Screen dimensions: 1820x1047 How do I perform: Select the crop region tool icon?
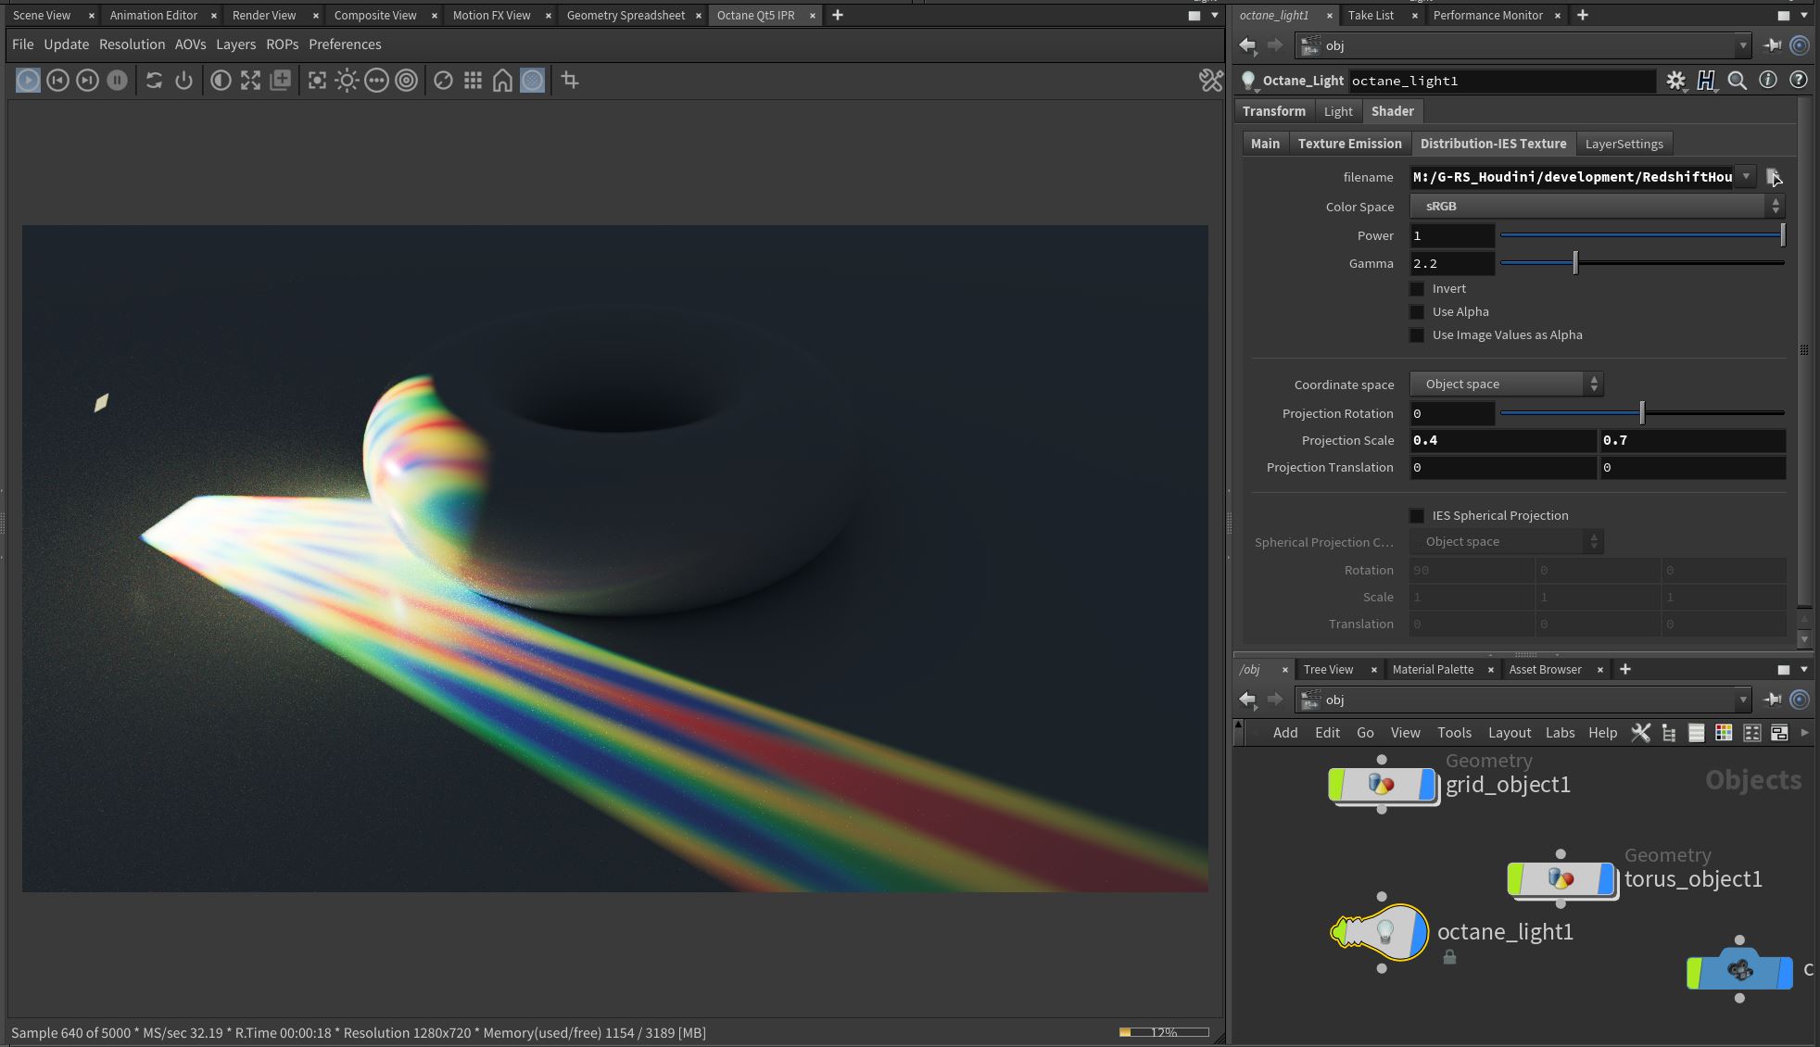(570, 81)
